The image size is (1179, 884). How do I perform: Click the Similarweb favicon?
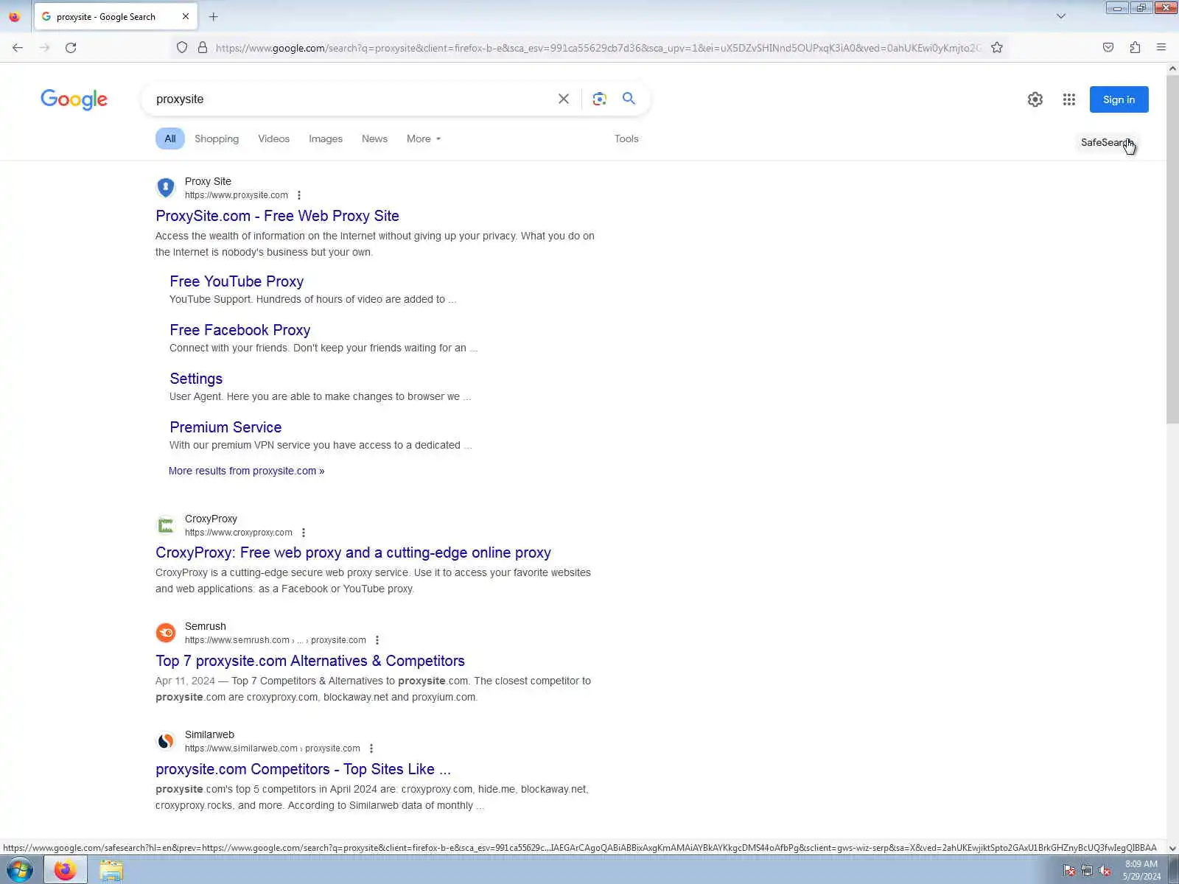pos(166,741)
